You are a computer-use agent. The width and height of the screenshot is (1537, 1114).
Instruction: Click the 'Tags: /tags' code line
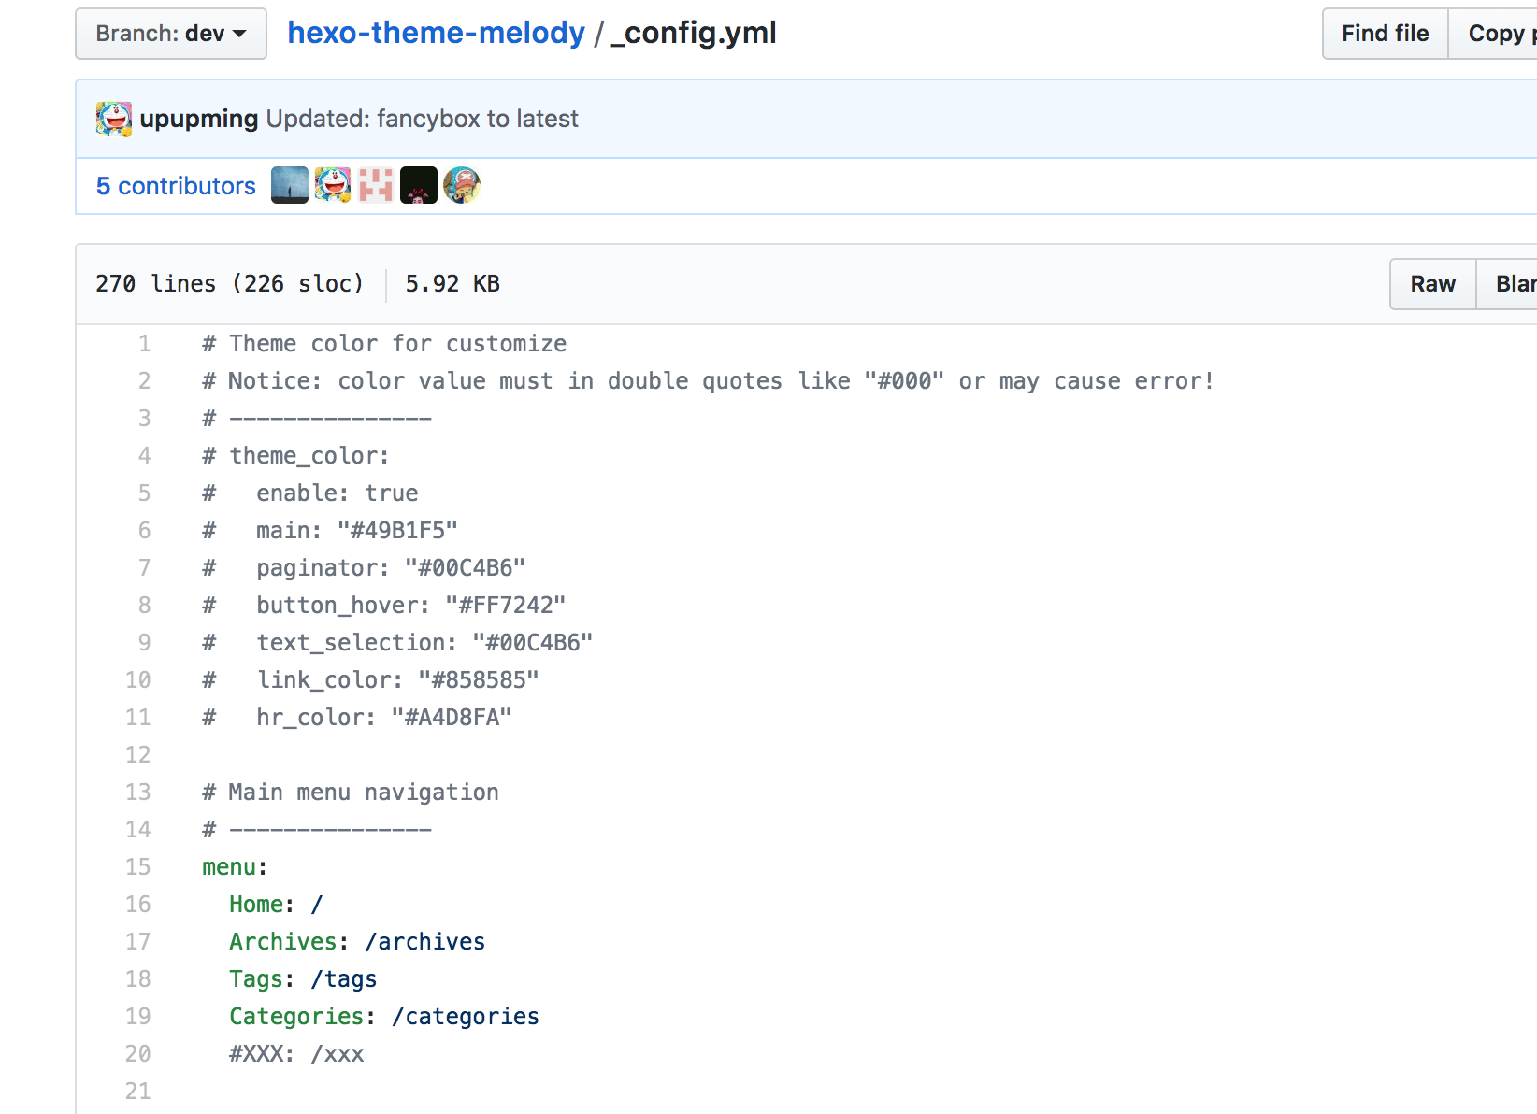(303, 979)
